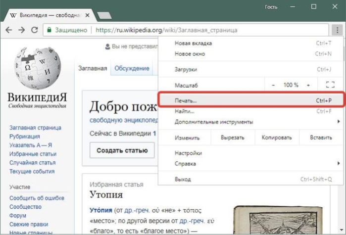Choose Найти... in the menu
The width and height of the screenshot is (346, 235).
point(251,111)
